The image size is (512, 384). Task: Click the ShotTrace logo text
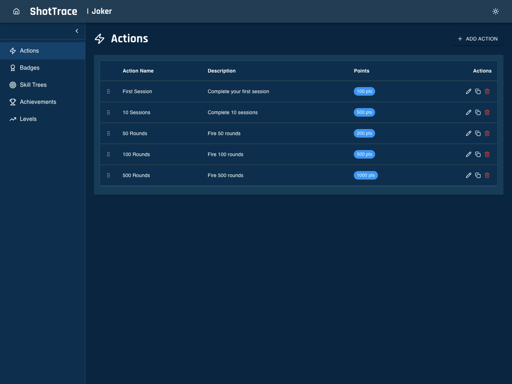click(54, 11)
